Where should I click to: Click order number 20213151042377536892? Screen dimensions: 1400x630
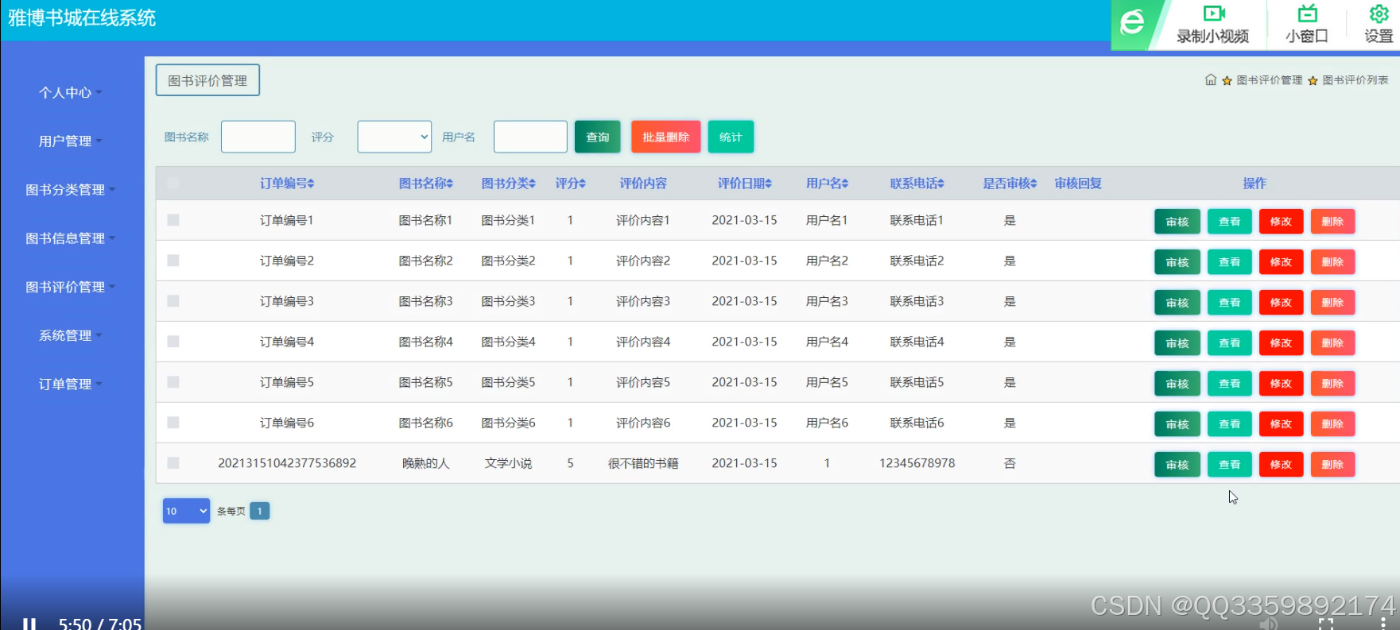pyautogui.click(x=287, y=463)
